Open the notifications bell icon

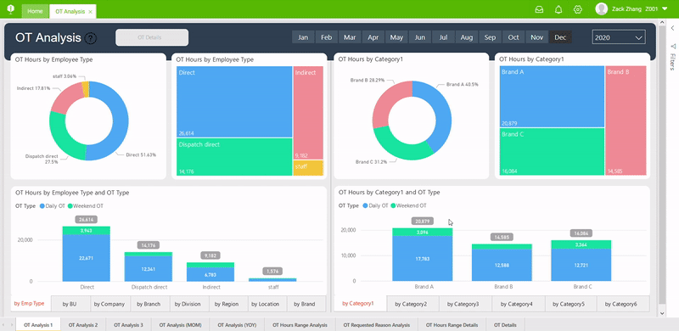tap(558, 9)
